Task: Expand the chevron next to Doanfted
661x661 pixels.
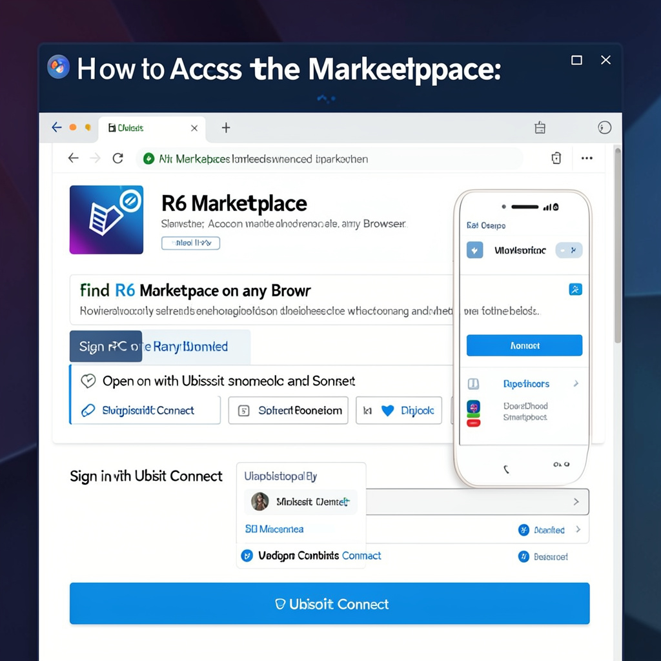Action: (x=578, y=530)
